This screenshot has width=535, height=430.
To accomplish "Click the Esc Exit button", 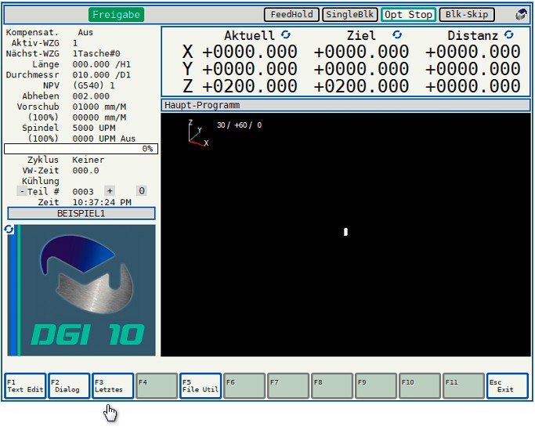I will 508,386.
